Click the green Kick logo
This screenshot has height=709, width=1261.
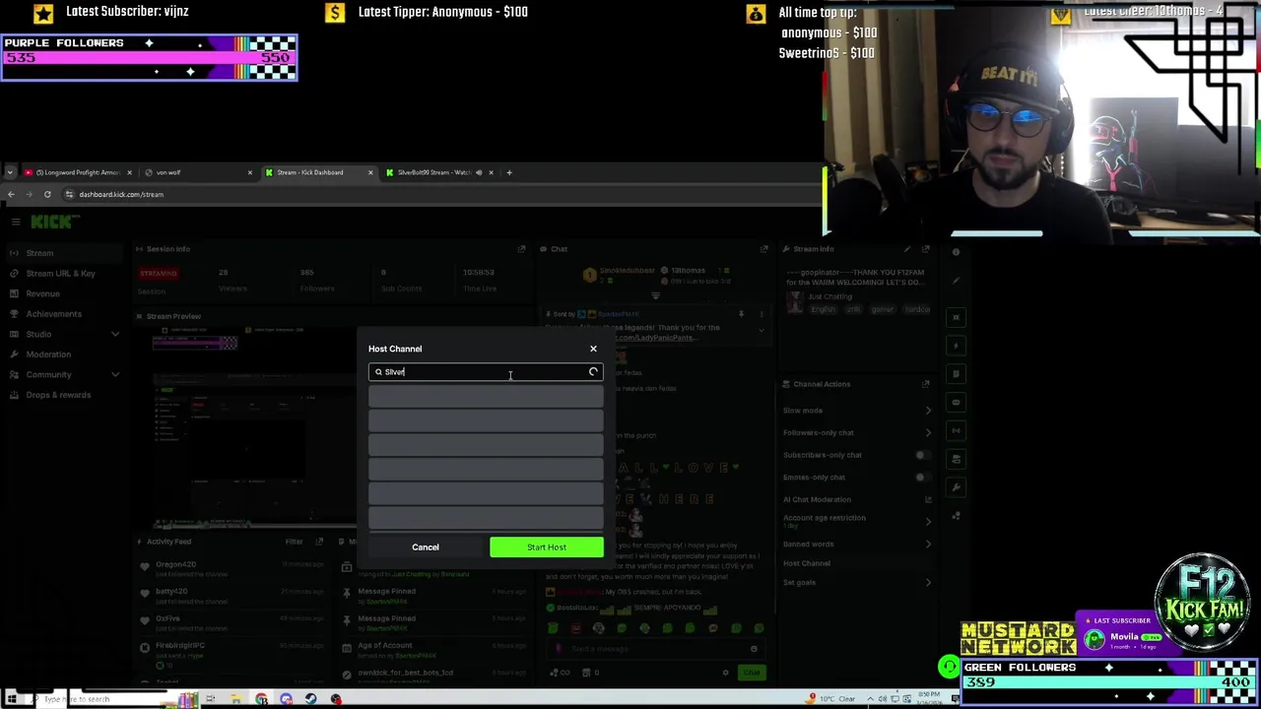51,223
